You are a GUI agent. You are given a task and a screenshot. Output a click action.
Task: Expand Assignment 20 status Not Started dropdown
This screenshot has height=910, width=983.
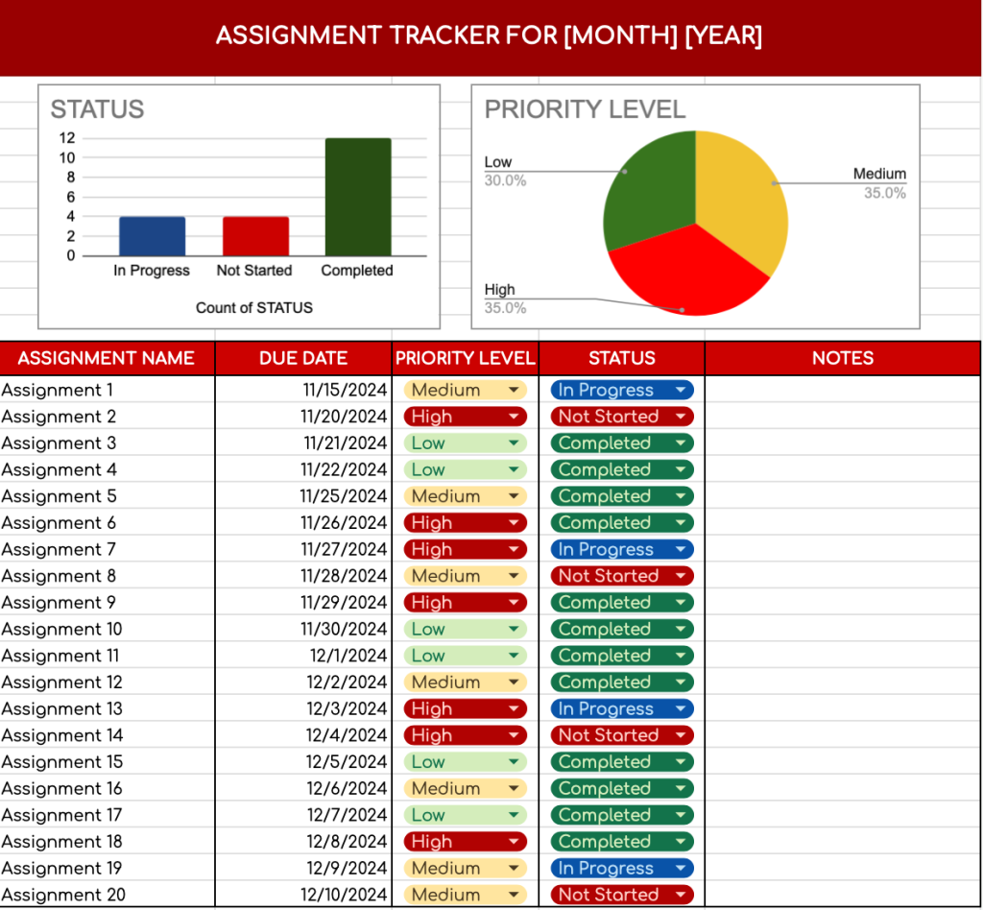622,895
